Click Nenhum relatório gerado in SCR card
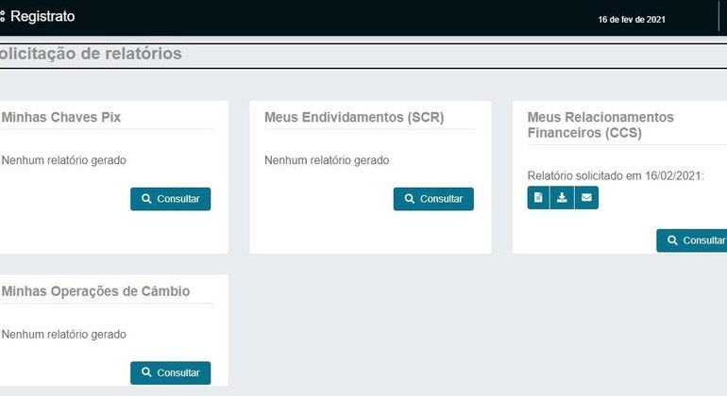This screenshot has height=396, width=727. (x=327, y=160)
